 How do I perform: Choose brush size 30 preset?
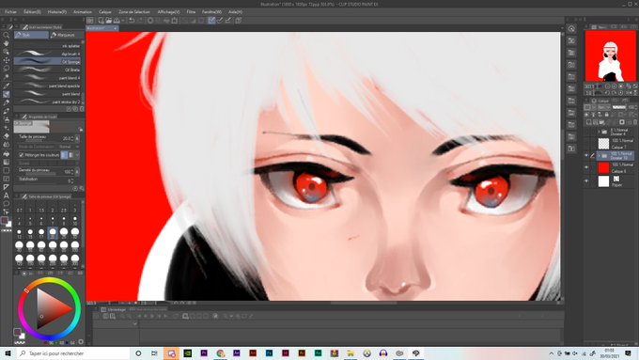point(75,233)
